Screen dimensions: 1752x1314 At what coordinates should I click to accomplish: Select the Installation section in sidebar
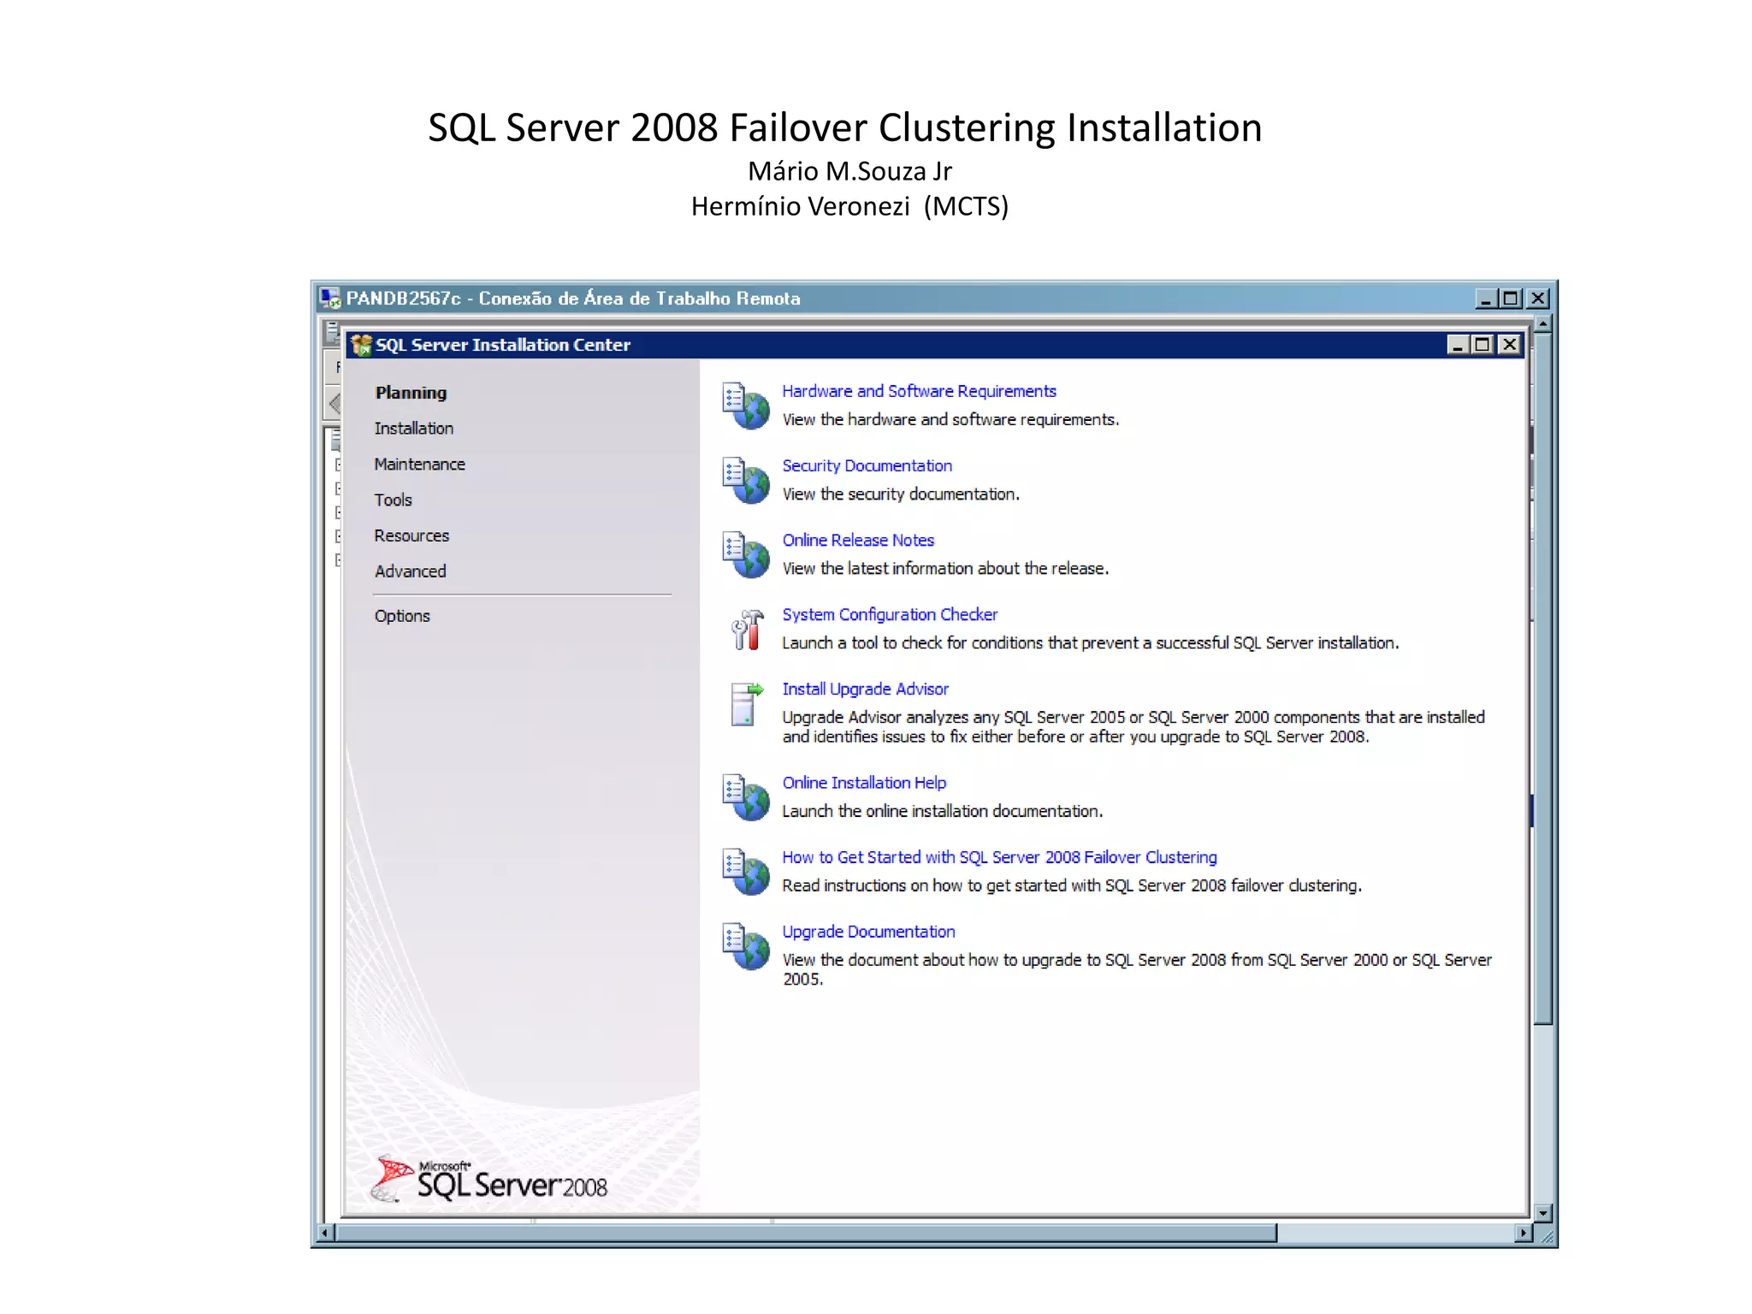click(x=414, y=429)
